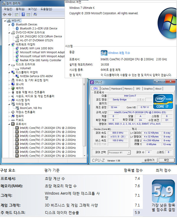Click the 코드 명칭 Sandy Bridge field

coord(119,100)
